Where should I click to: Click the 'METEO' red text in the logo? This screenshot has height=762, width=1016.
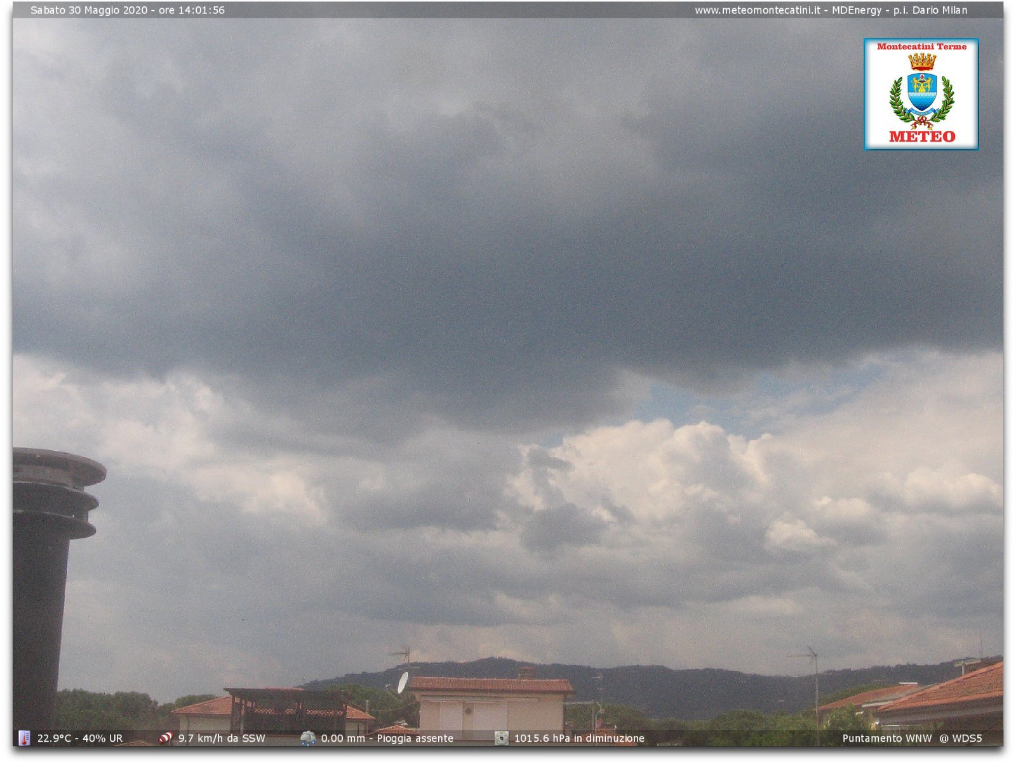(922, 137)
